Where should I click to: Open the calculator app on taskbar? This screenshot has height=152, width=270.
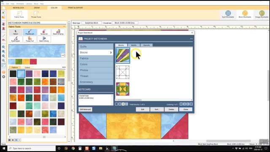pyautogui.click(x=80, y=148)
